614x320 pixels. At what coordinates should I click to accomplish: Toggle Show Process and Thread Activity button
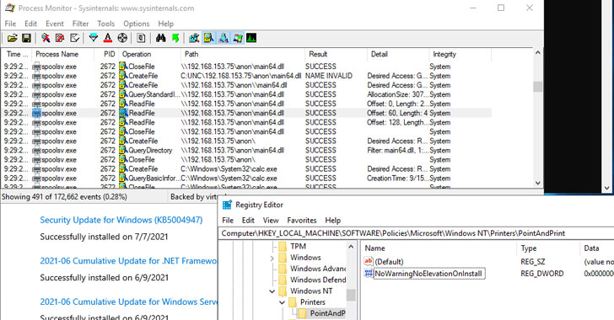click(238, 38)
